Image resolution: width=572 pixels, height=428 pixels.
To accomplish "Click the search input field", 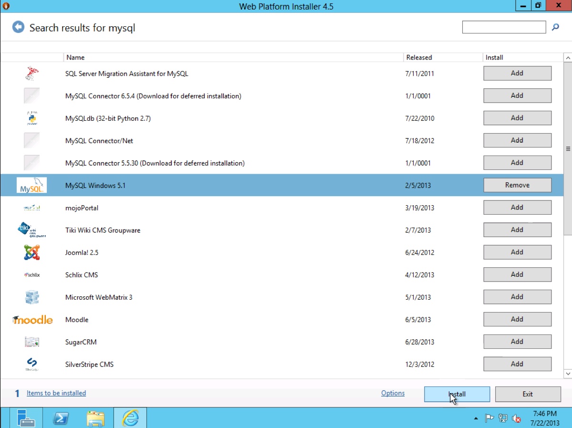I will point(504,27).
